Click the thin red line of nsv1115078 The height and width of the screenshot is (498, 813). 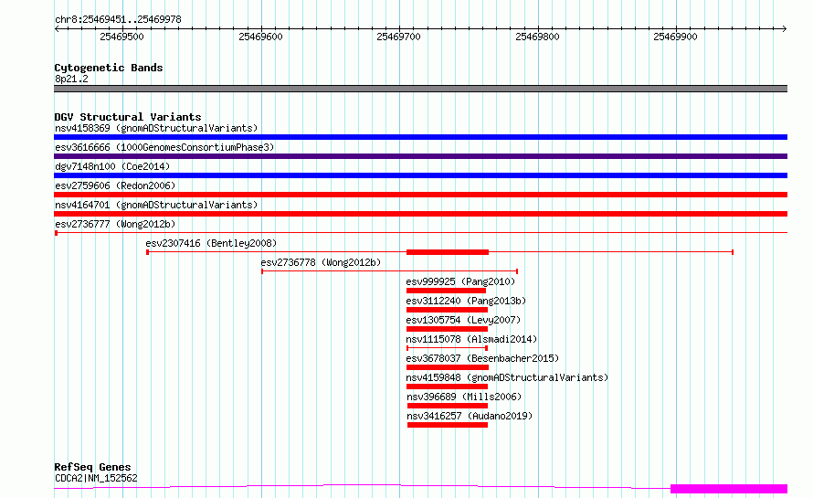447,348
